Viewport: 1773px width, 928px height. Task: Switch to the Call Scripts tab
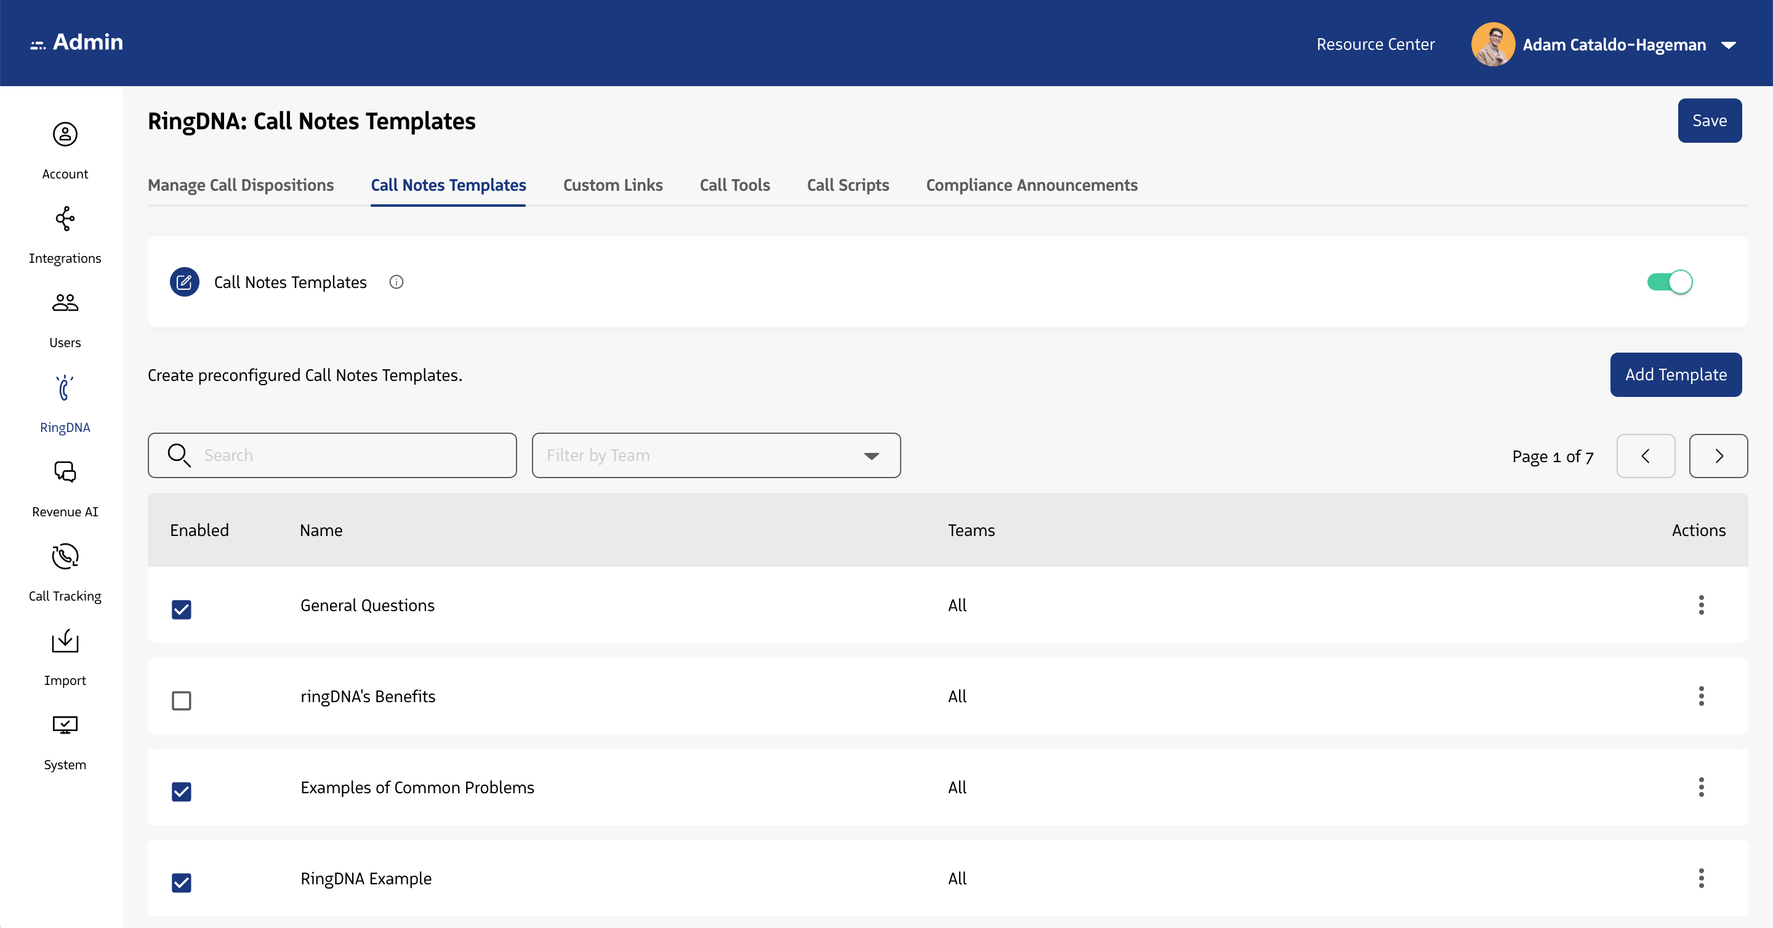click(x=847, y=185)
